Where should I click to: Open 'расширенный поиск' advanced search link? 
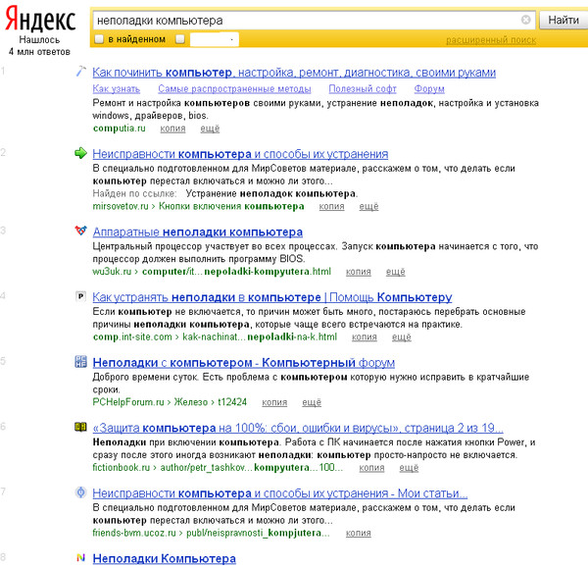(x=491, y=40)
